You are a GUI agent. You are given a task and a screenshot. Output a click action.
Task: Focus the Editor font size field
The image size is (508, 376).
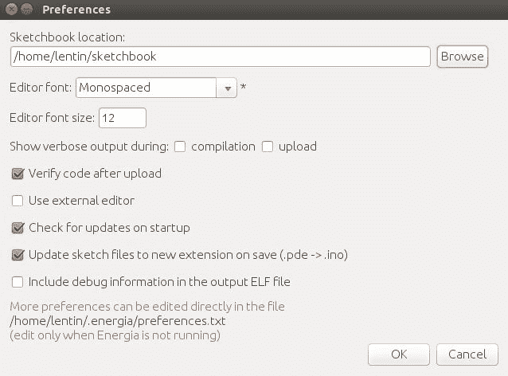pos(123,118)
